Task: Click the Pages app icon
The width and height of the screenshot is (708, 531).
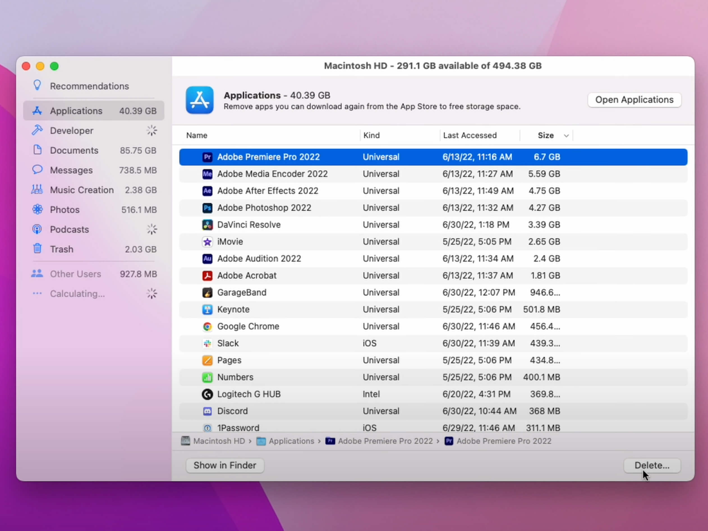Action: point(207,360)
